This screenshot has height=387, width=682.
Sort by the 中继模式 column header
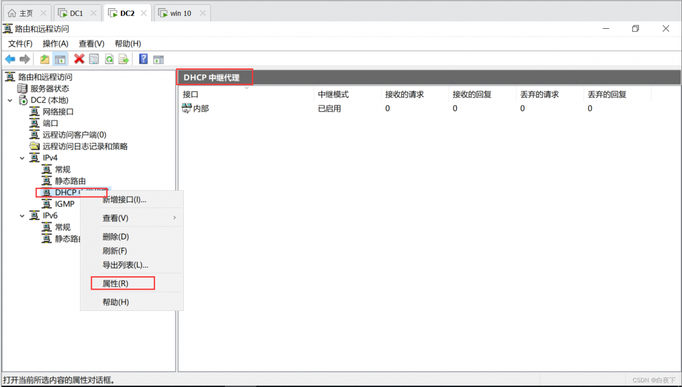347,94
